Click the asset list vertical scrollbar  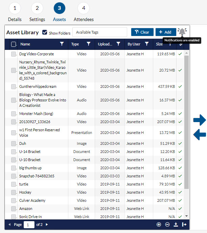[186, 122]
